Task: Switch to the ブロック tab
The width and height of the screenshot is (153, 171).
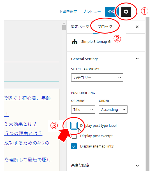Action: coord(105,27)
